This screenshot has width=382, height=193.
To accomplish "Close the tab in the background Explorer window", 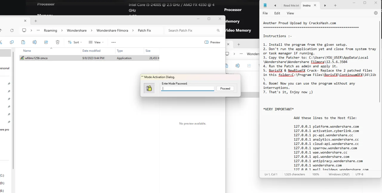I will (x=228, y=44).
